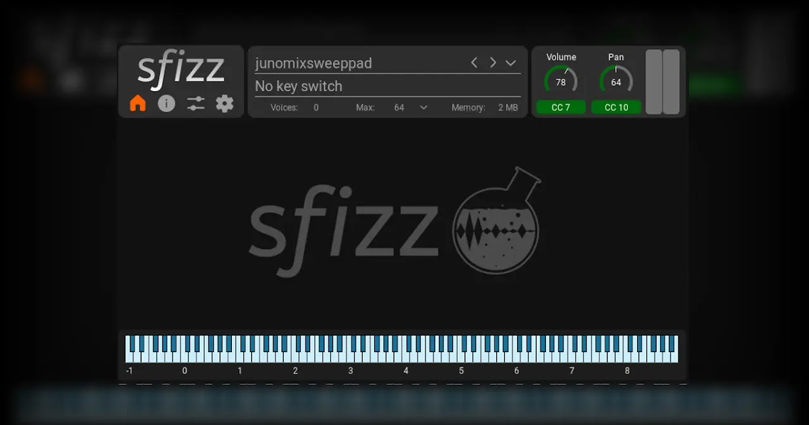Adjust the Volume knob
Viewport: 809px width, 425px height.
(561, 82)
